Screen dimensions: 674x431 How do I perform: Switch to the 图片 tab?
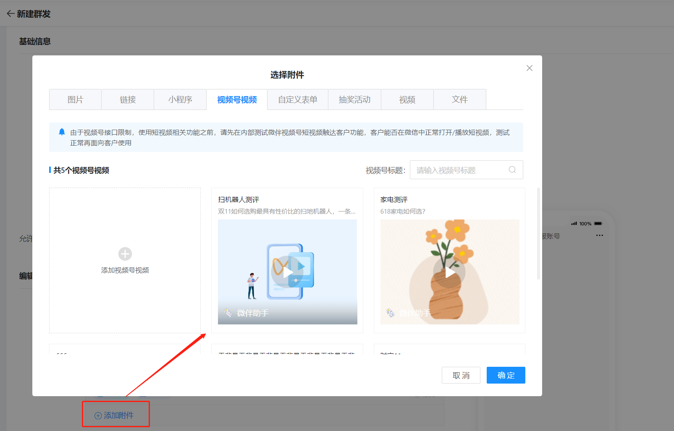point(76,99)
